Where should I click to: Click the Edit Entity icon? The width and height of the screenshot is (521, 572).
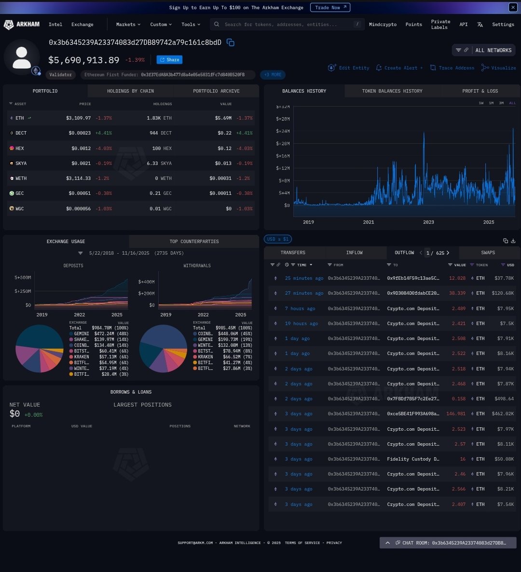(x=331, y=68)
